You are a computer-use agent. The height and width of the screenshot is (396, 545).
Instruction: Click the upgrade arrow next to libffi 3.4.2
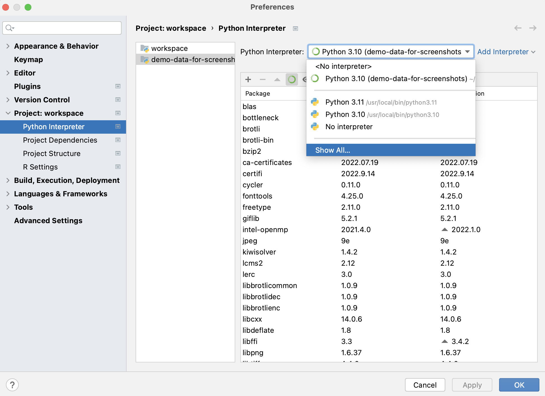click(444, 341)
